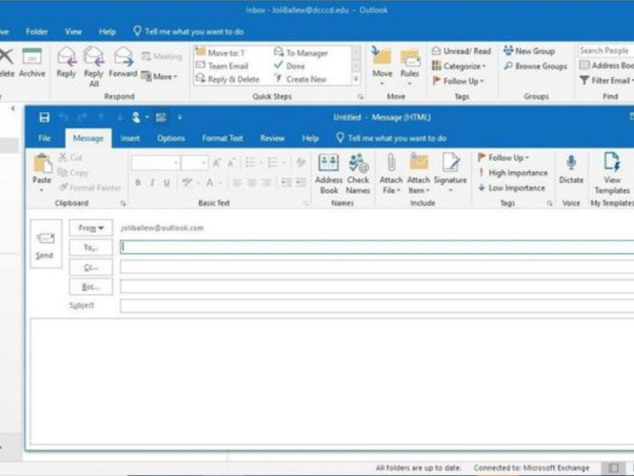The image size is (634, 476).
Task: Toggle Bold formatting in Basic Text
Action: (x=138, y=183)
